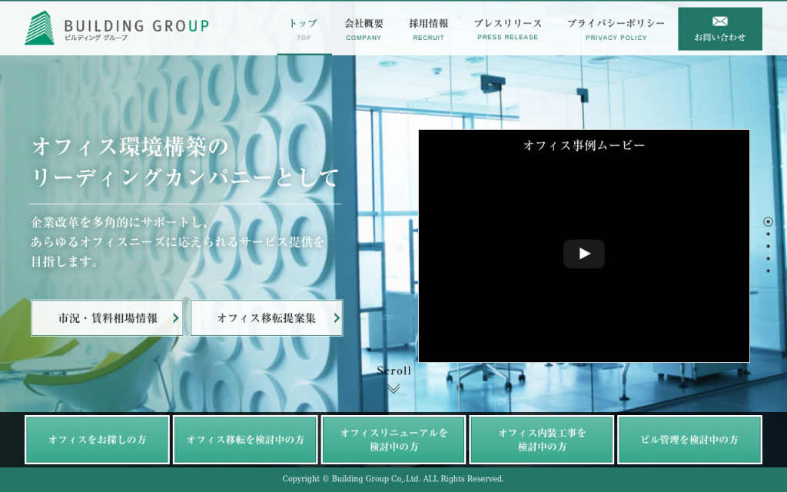Open the 採用情報 RECRUIT menu item
Screen dimensions: 787x492
click(x=429, y=30)
